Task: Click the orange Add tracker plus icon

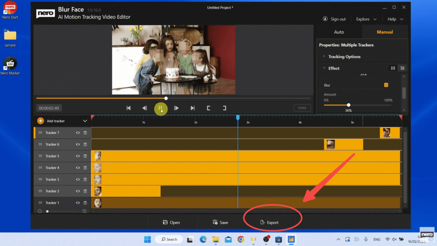Action: (x=41, y=121)
